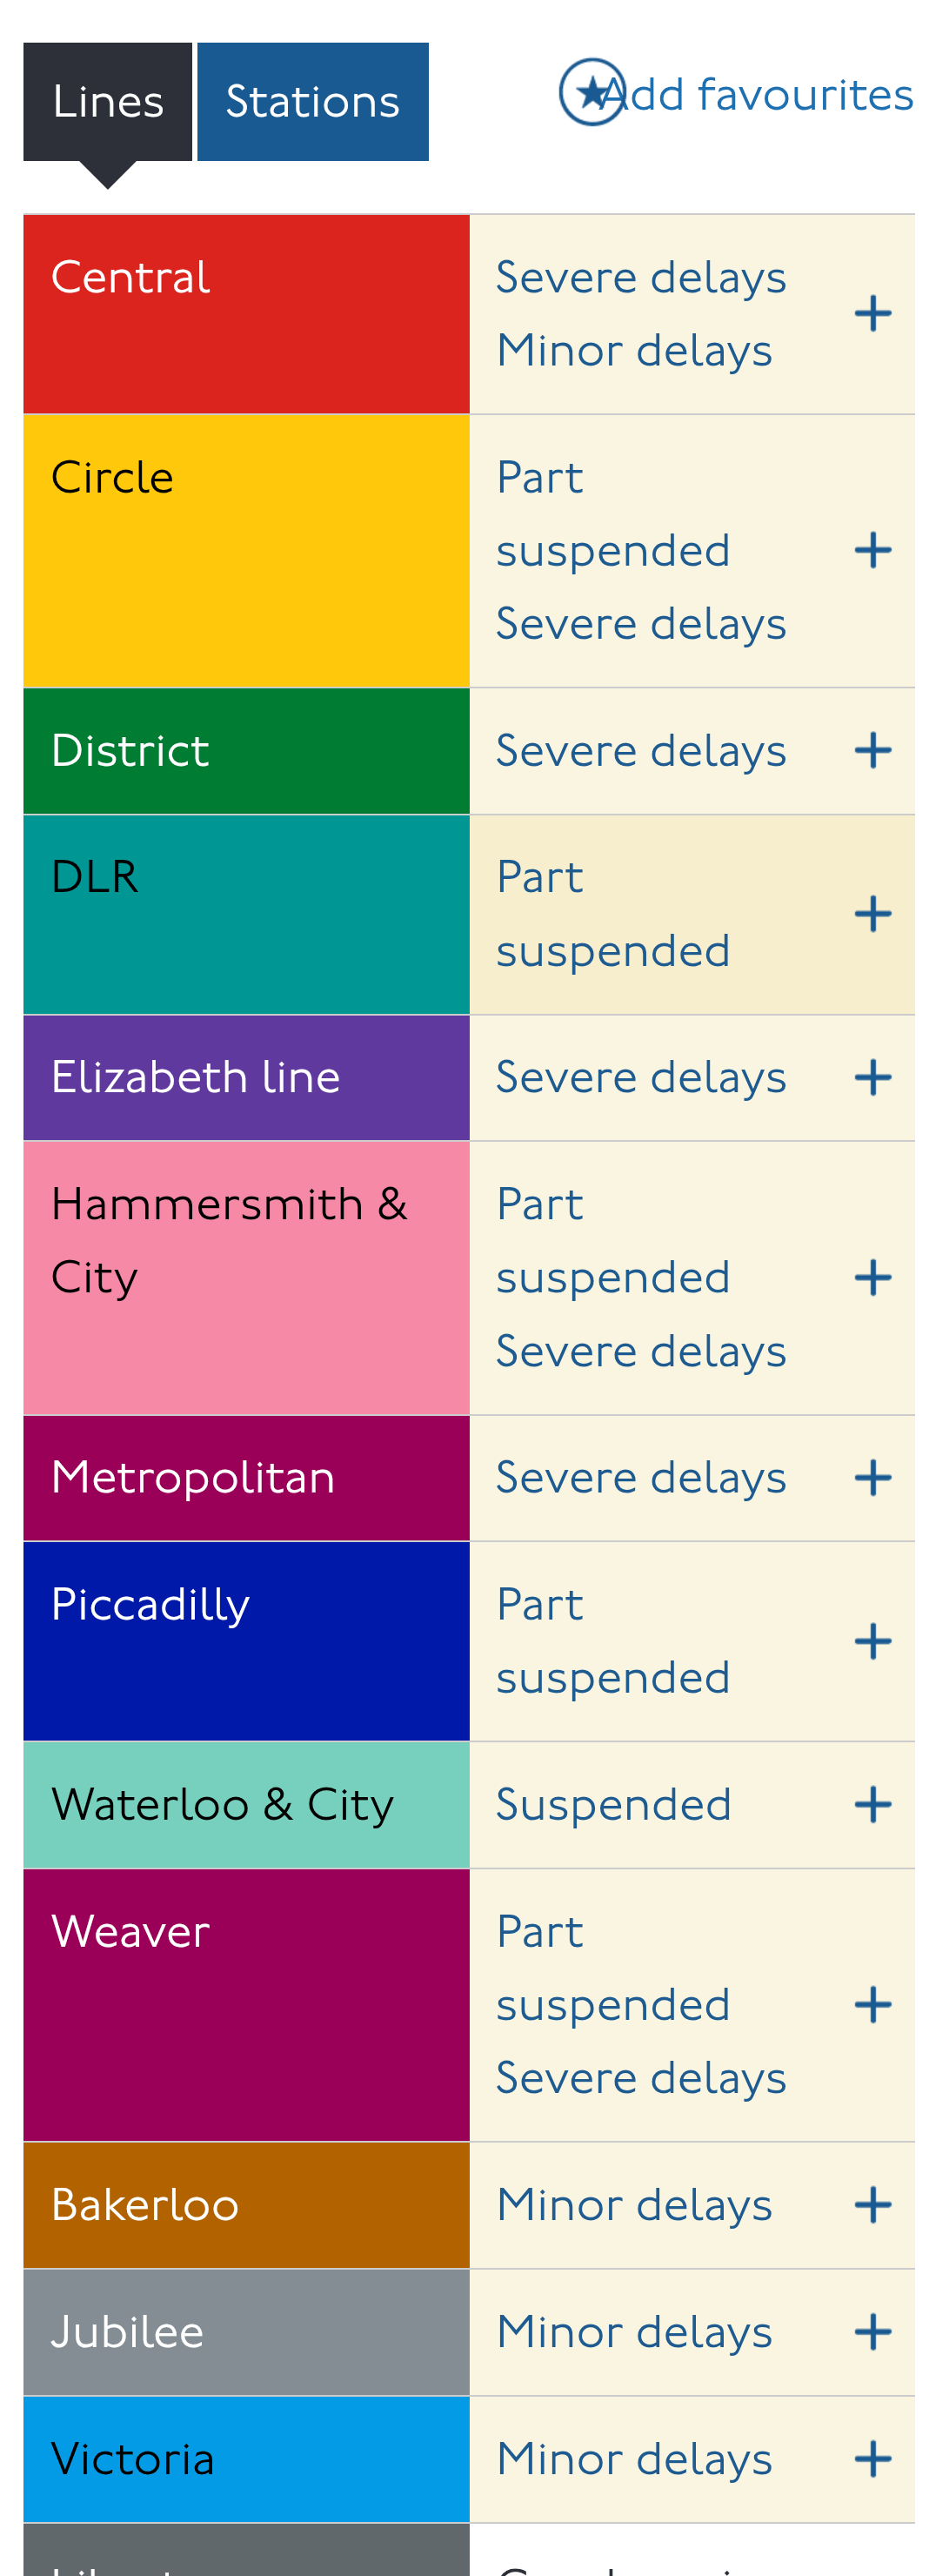Select the Lines tab

[x=108, y=101]
